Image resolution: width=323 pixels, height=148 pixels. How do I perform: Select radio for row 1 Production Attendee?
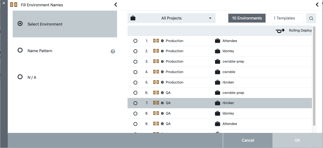135,41
